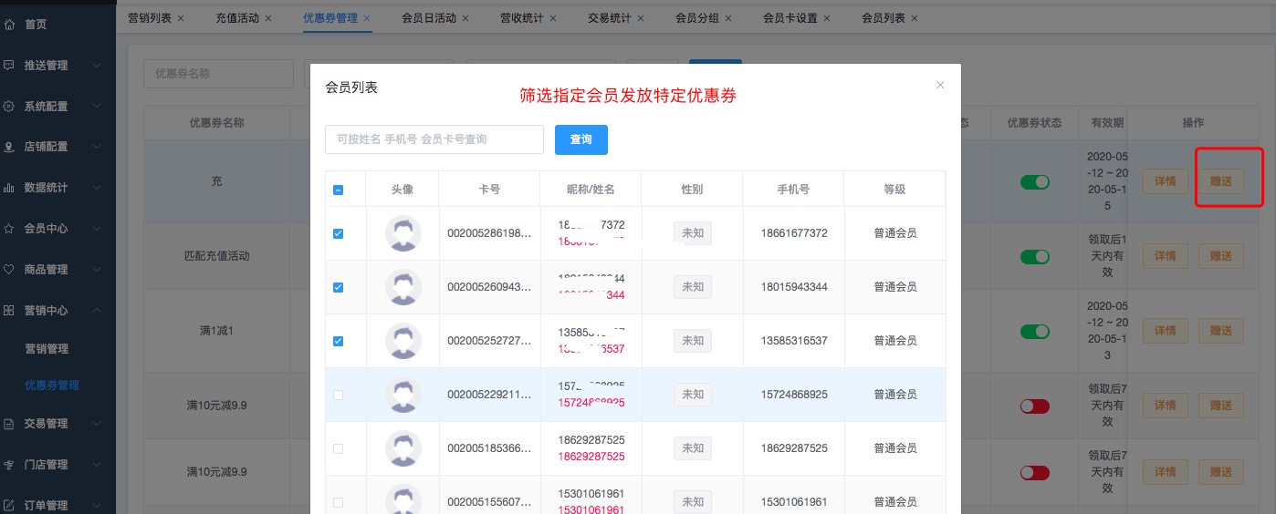Click the home icon beside 首页
The width and height of the screenshot is (1276, 514).
click(x=10, y=25)
